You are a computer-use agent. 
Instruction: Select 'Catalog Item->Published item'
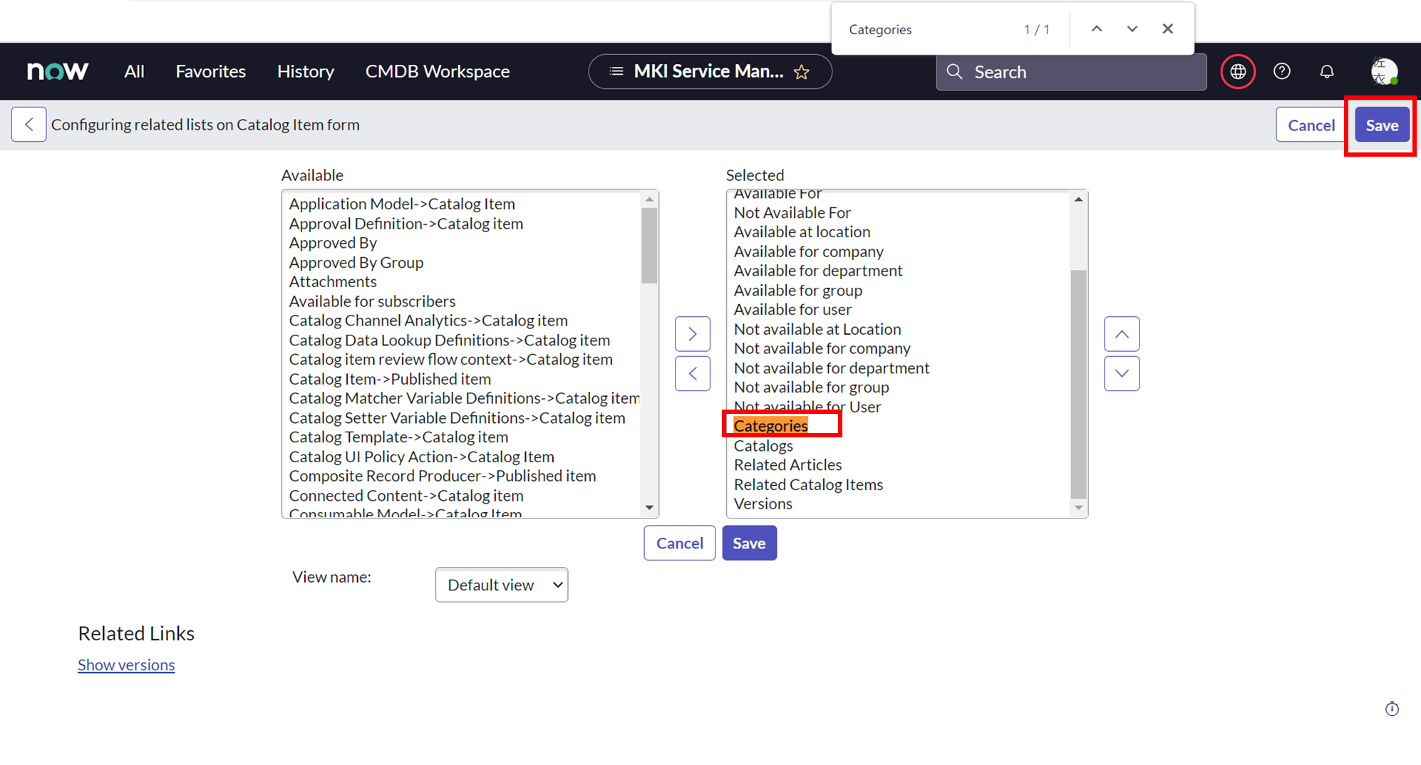(390, 380)
